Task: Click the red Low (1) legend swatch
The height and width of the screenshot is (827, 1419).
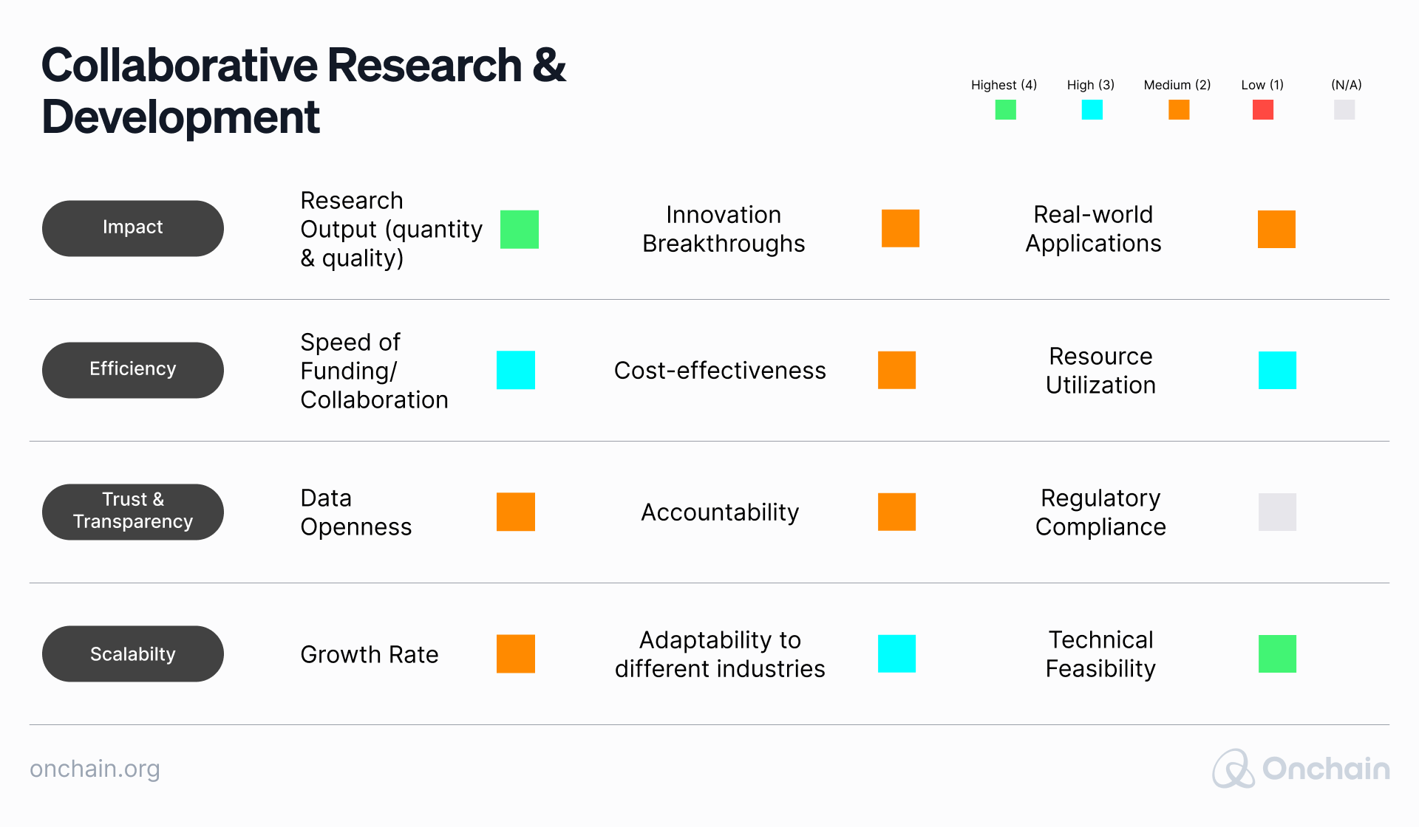Action: tap(1263, 110)
